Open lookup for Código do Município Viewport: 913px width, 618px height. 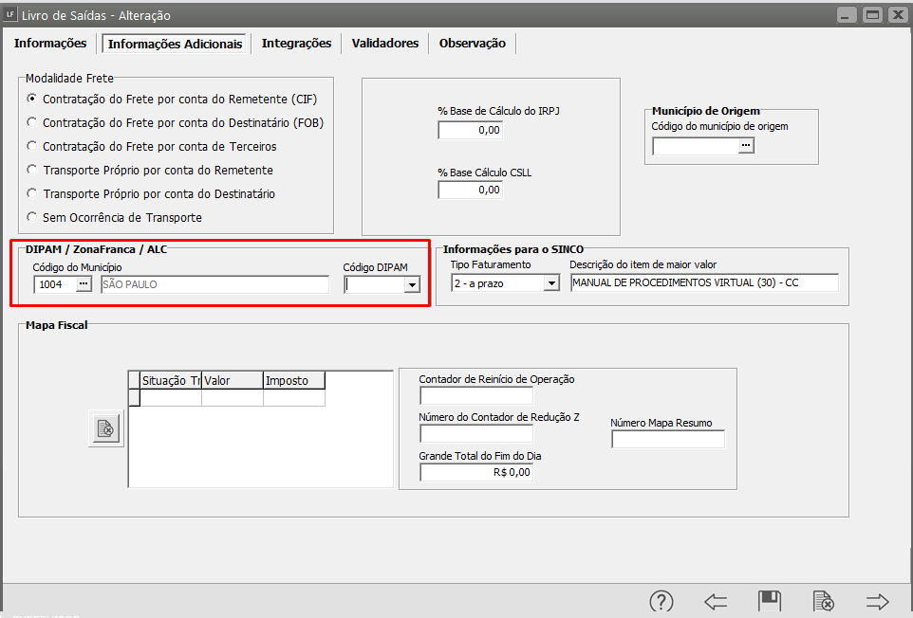(x=84, y=283)
